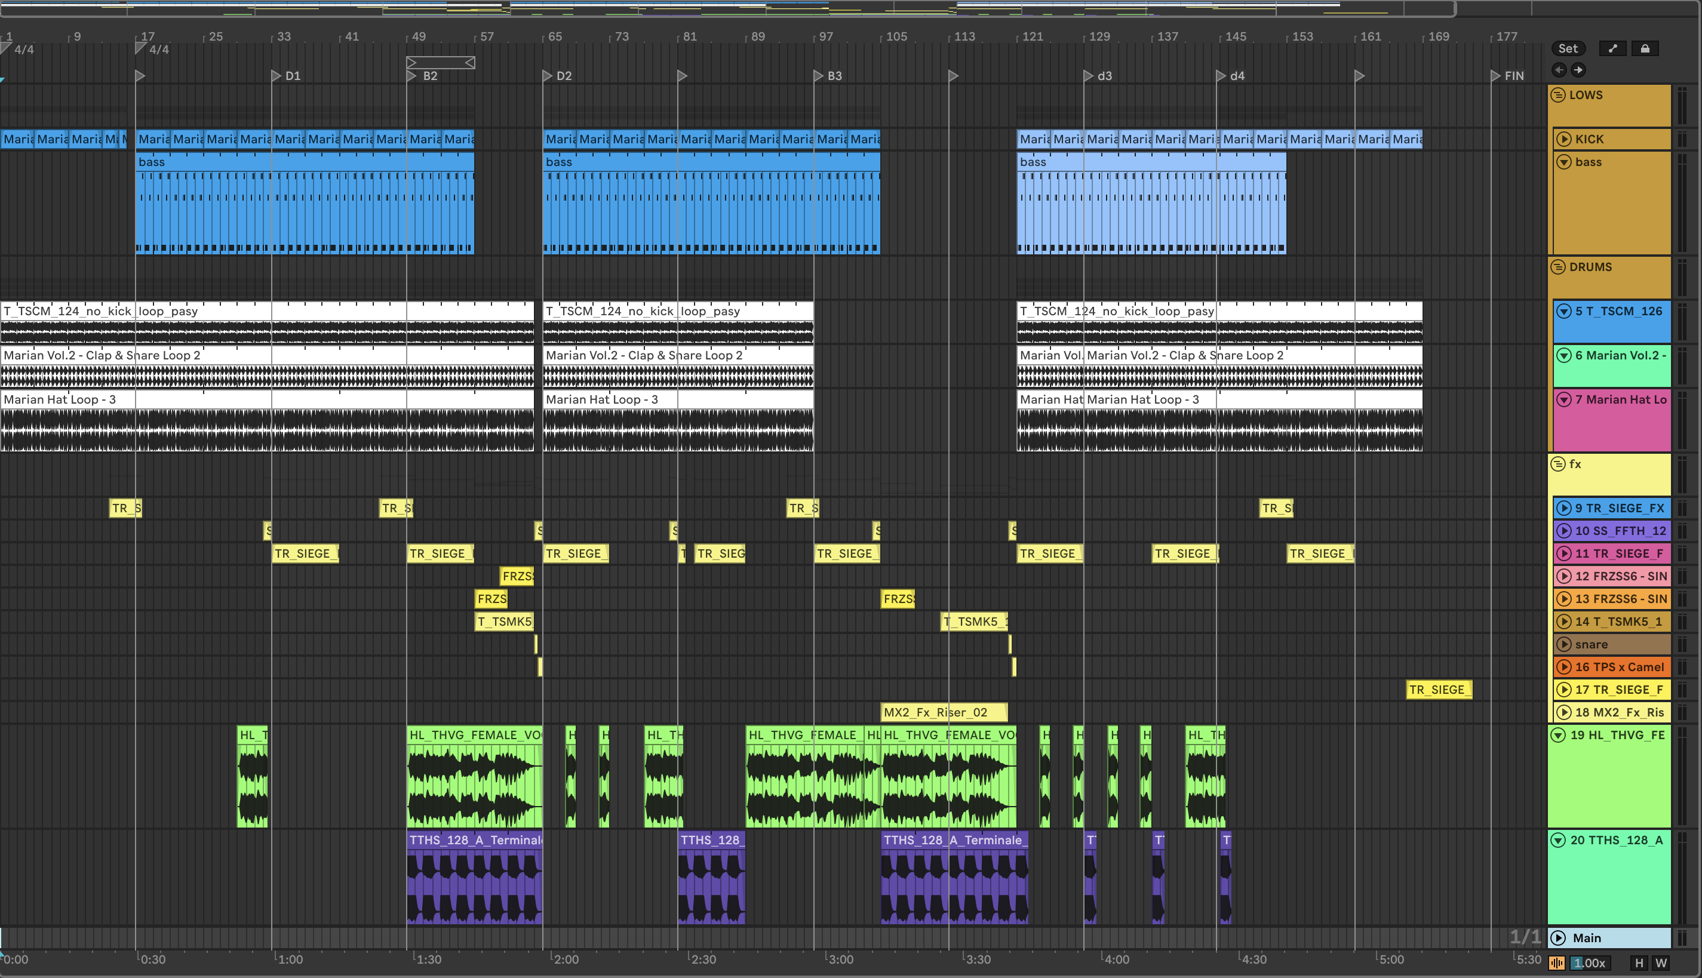Unfold the 16 TPS x Camel track
Screen dimensions: 1702x978
click(x=1563, y=667)
